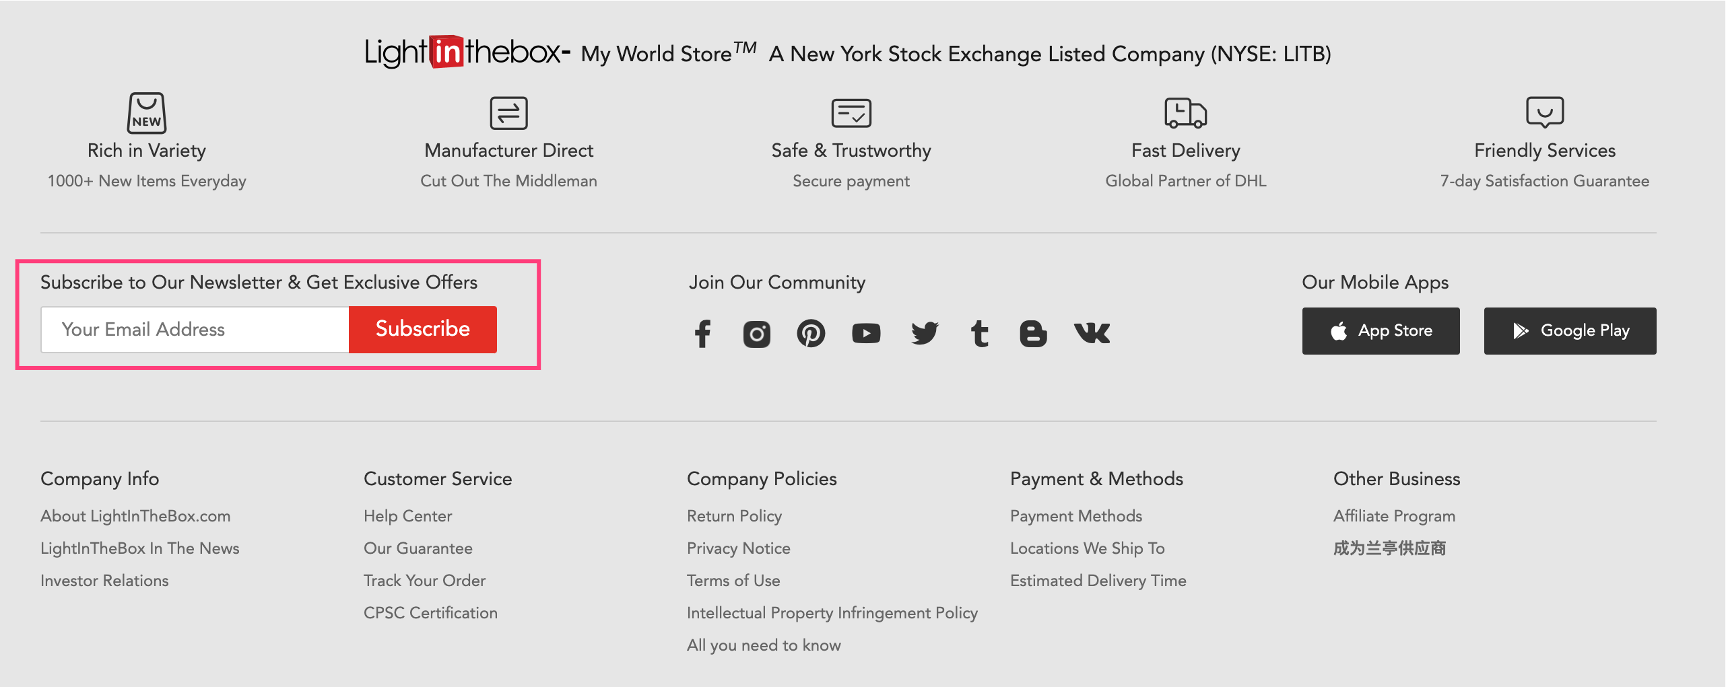Click the Fast Delivery truck icon

point(1185,112)
